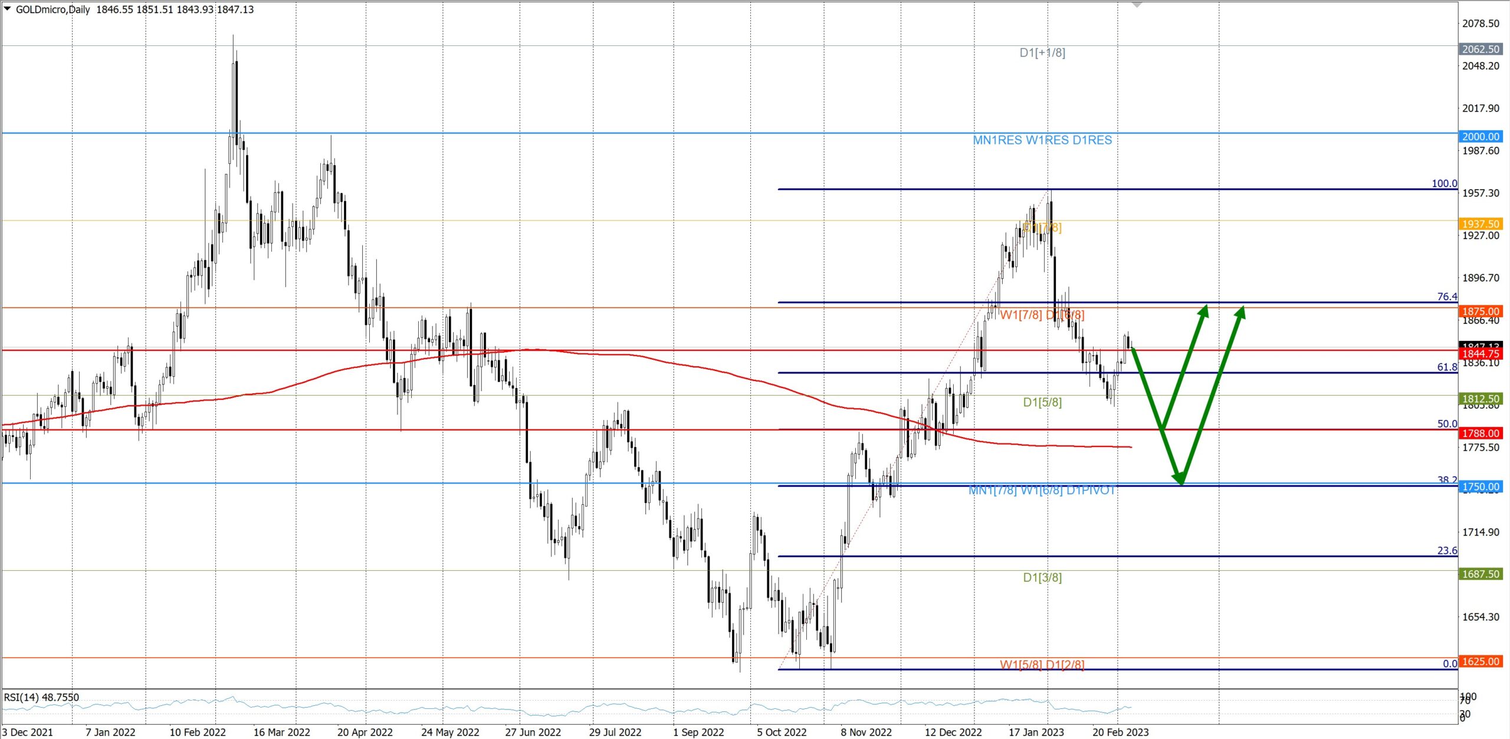Select the W1[5/8] D1[2/8] label
The width and height of the screenshot is (1510, 739).
pos(1042,665)
